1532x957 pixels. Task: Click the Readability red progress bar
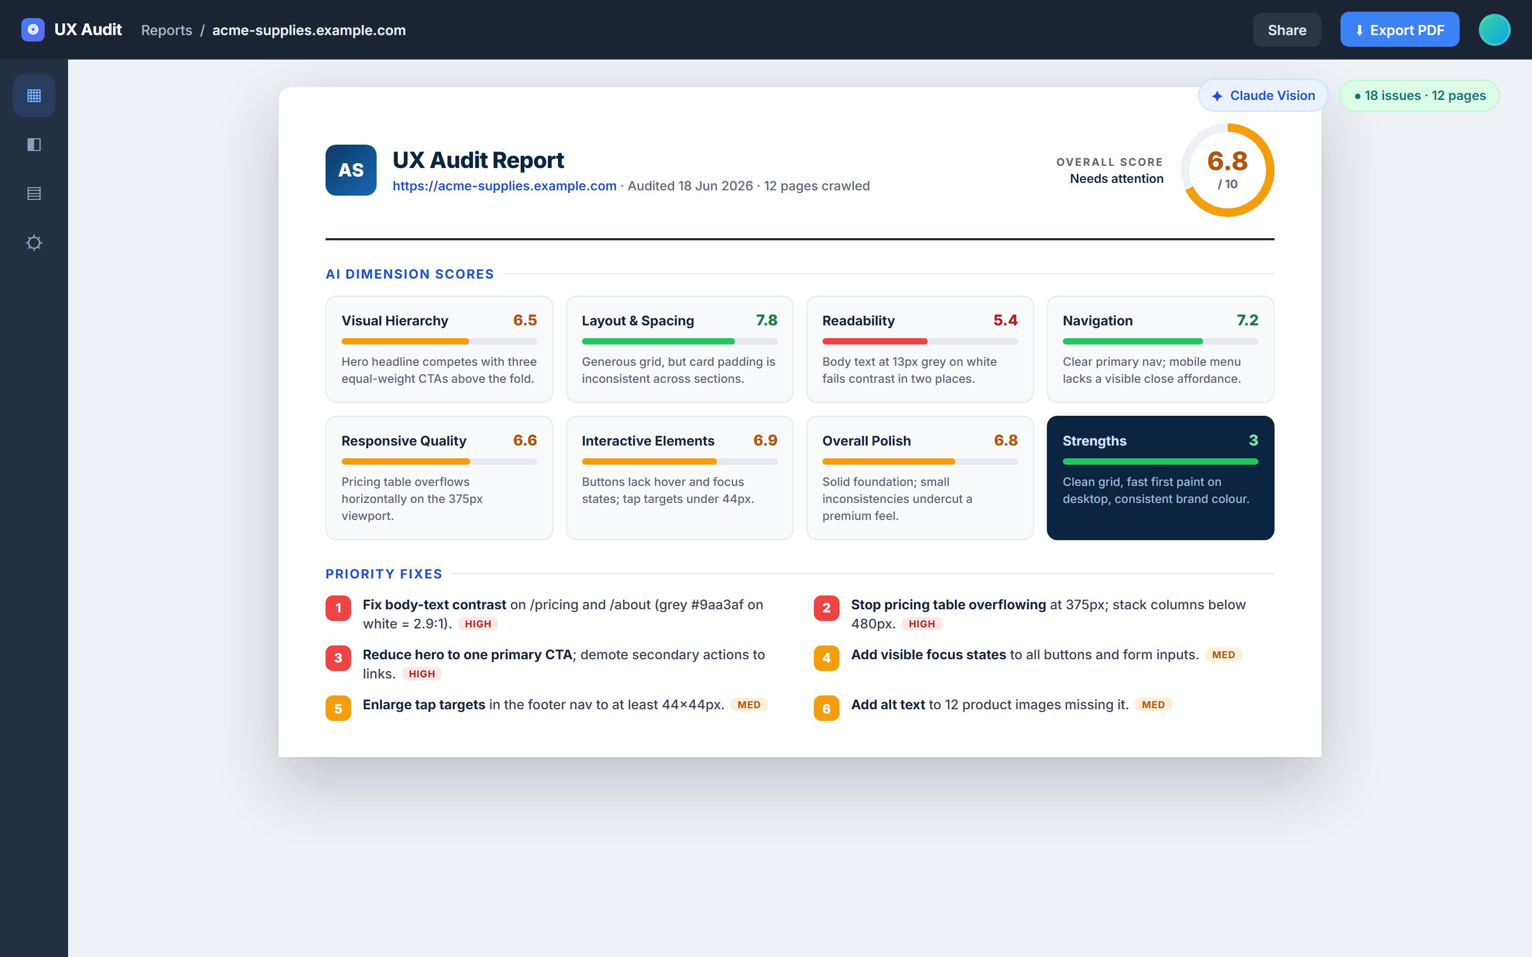point(920,341)
